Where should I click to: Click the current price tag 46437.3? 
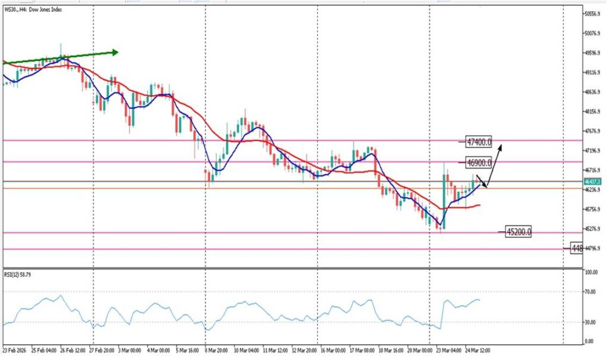pos(593,181)
